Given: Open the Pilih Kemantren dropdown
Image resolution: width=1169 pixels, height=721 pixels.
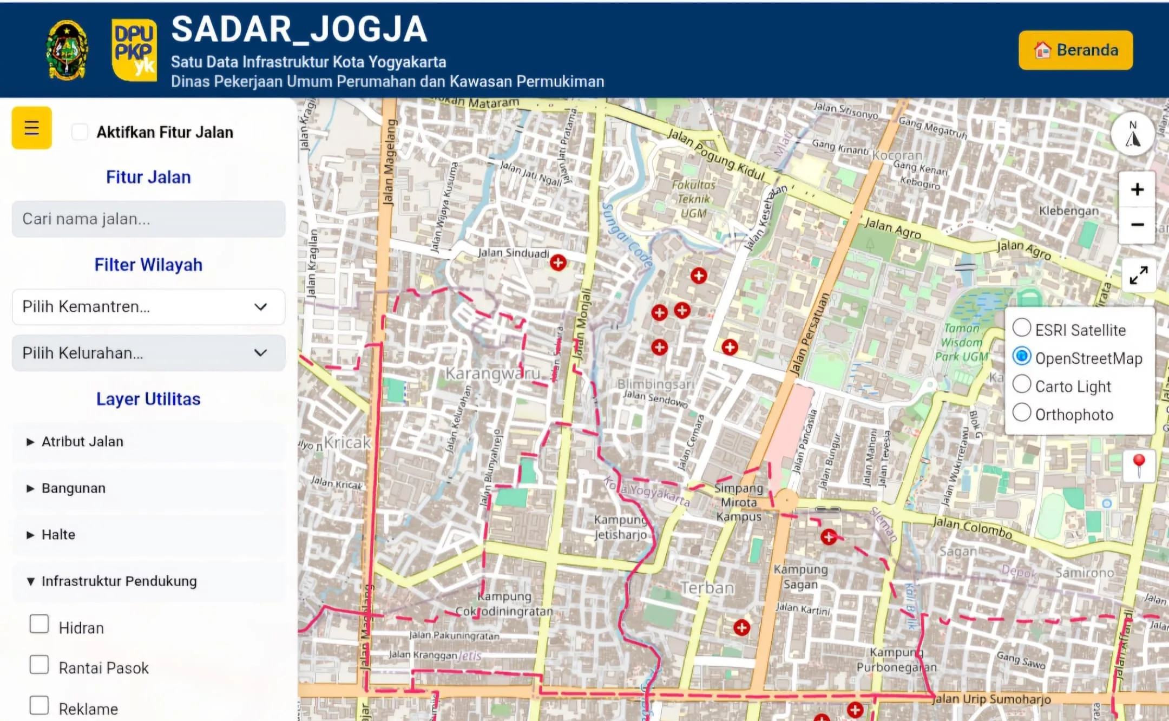Looking at the screenshot, I should click(148, 307).
